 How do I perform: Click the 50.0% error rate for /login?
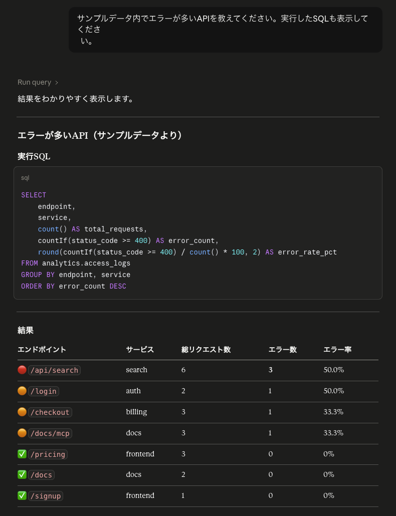334,391
